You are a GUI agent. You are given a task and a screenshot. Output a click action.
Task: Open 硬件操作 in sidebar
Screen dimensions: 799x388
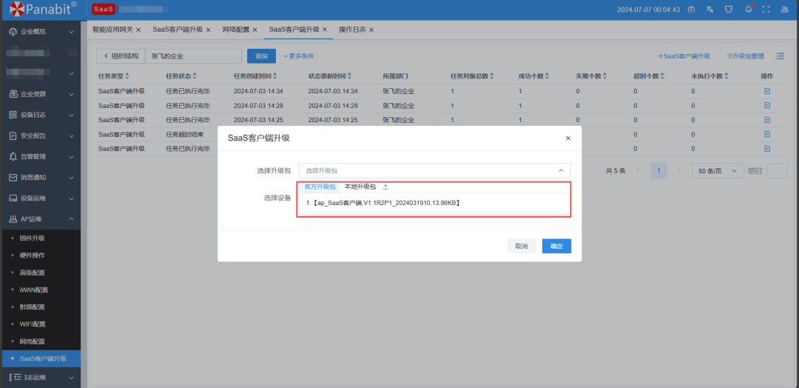(x=32, y=255)
